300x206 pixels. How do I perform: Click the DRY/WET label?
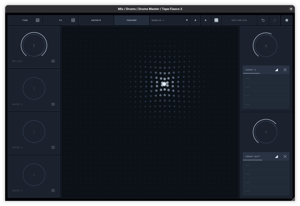pyautogui.click(x=17, y=61)
